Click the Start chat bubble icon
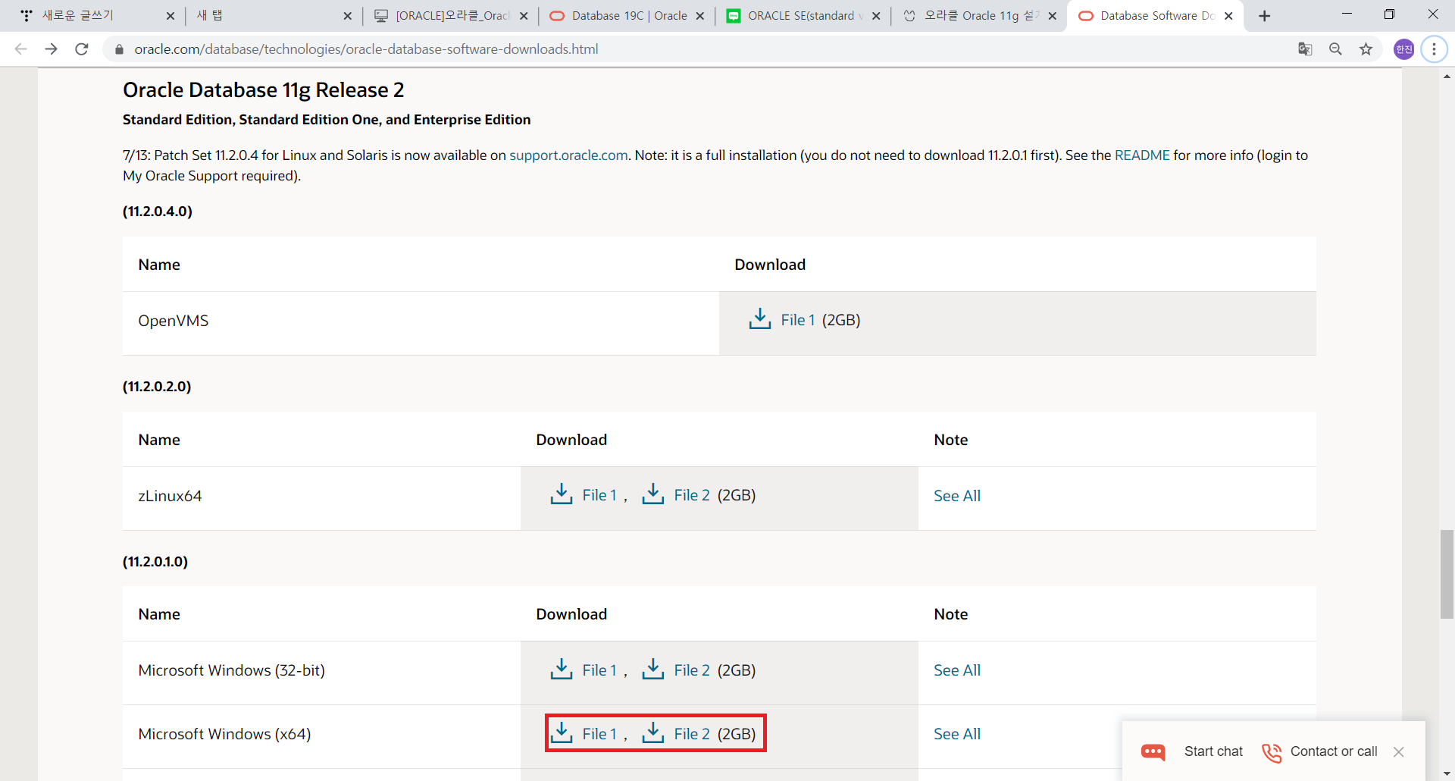 point(1153,751)
